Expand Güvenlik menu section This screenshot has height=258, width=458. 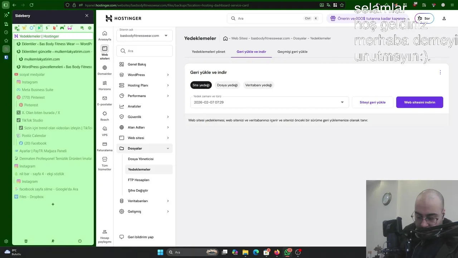tap(145, 117)
